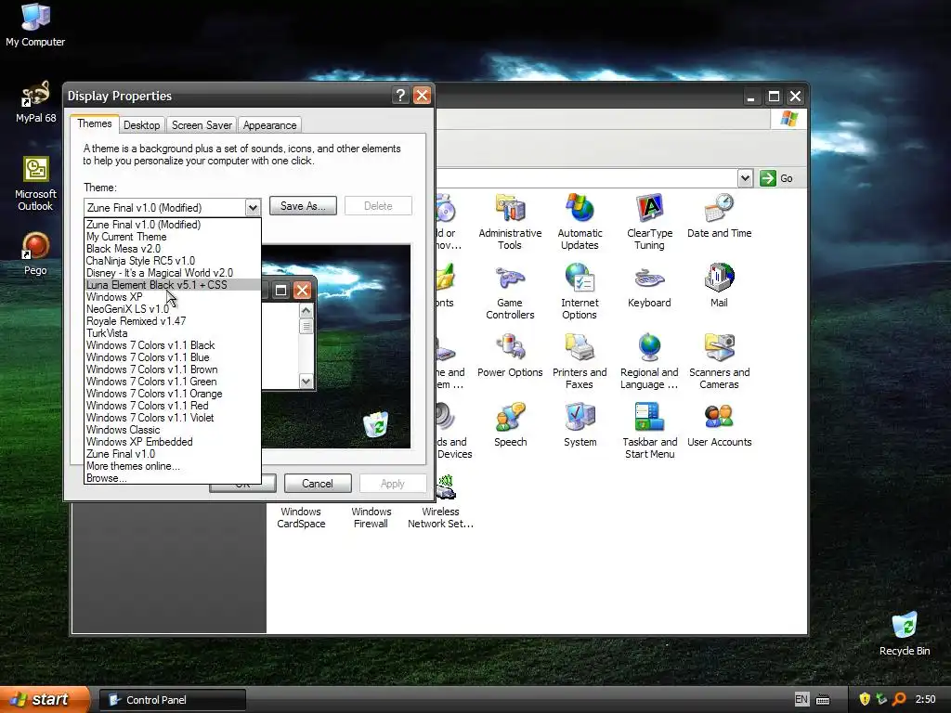Screen dimensions: 951x713
Task: Choose Windows 7 Colors v1.1 Green
Action: [x=173, y=382]
